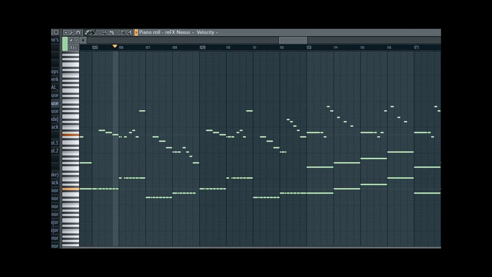Image resolution: width=492 pixels, height=277 pixels.
Task: Select the Paint brush tool
Action: point(93,33)
